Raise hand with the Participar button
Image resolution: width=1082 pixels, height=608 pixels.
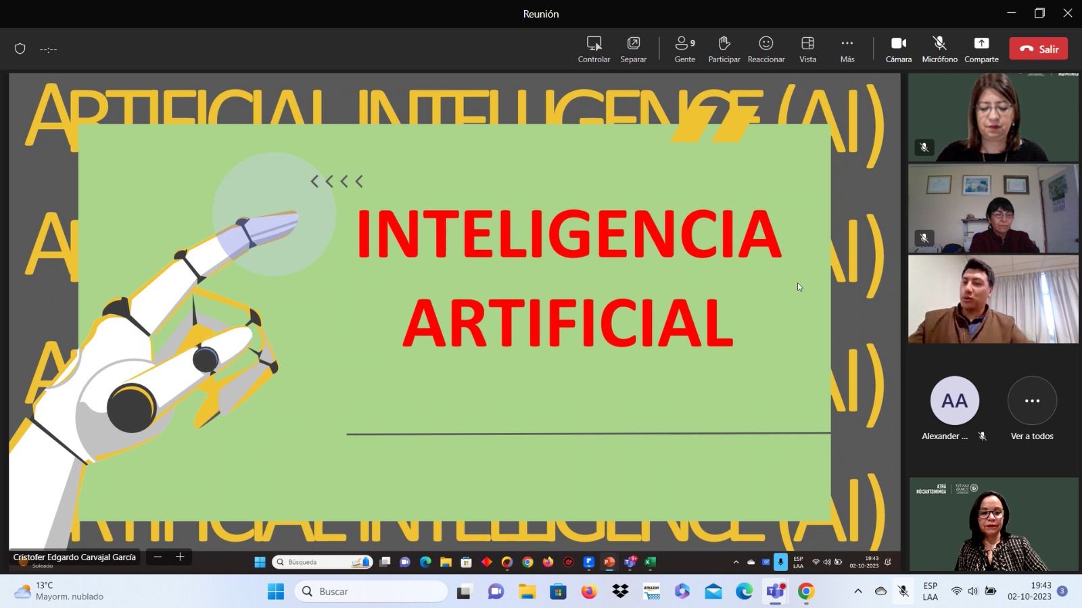coord(724,49)
